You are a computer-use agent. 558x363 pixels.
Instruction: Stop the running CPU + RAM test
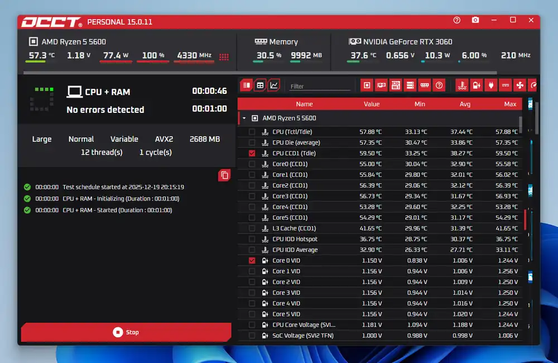click(126, 332)
